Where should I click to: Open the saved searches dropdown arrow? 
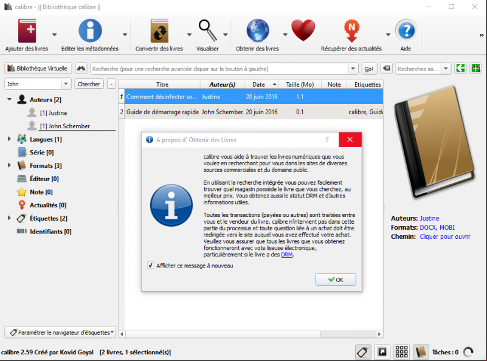tap(446, 69)
